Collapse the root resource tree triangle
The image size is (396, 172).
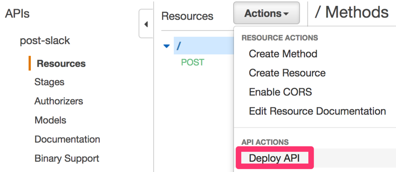tap(166, 46)
